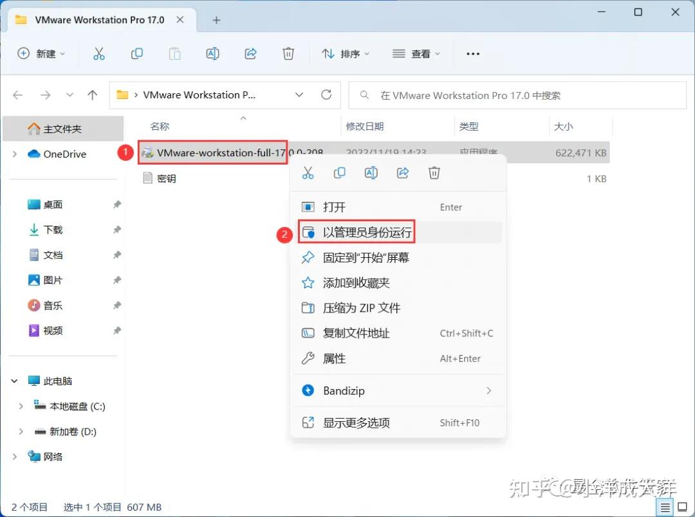The image size is (695, 517).
Task: Click the Refresh icon beside the address bar
Action: coord(326,95)
